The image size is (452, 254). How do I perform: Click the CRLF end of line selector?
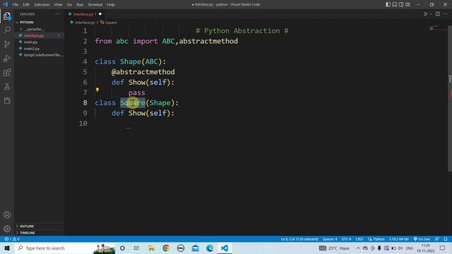359,239
